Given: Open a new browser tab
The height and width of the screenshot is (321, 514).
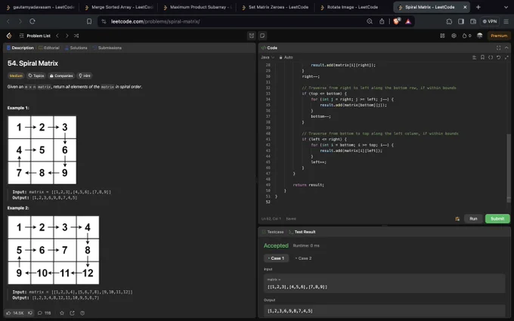Looking at the screenshot, I should [x=478, y=7].
